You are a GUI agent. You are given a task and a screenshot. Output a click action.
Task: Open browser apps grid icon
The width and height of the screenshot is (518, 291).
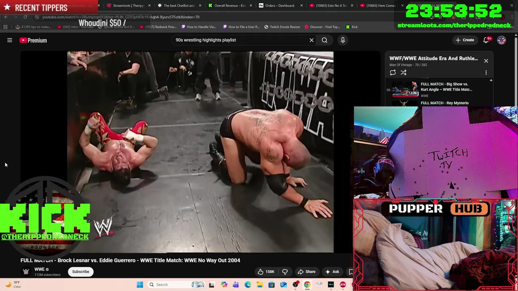5,27
